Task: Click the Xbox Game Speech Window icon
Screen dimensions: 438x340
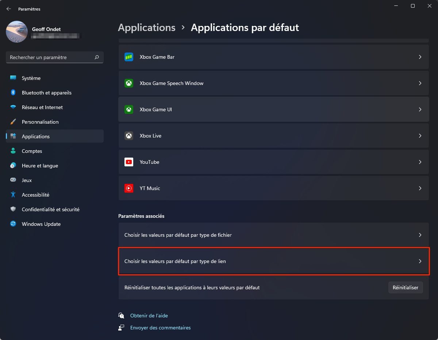Action: (129, 83)
